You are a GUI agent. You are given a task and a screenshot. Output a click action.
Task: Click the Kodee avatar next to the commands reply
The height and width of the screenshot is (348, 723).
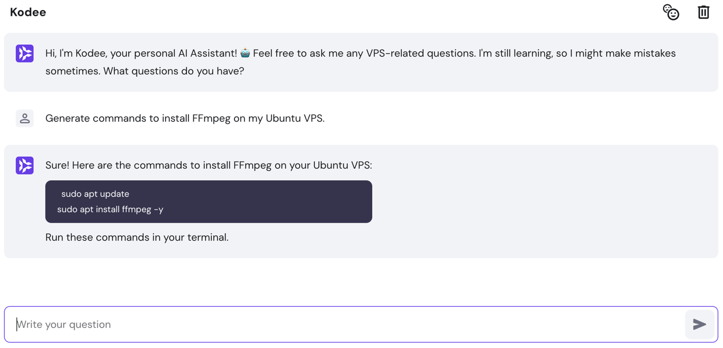(24, 166)
